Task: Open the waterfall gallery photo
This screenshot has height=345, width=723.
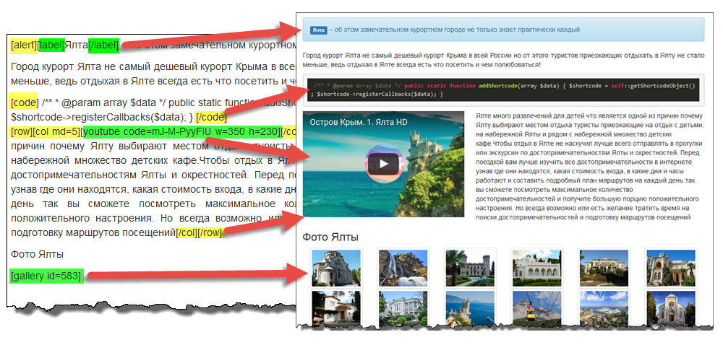Action: (x=403, y=268)
